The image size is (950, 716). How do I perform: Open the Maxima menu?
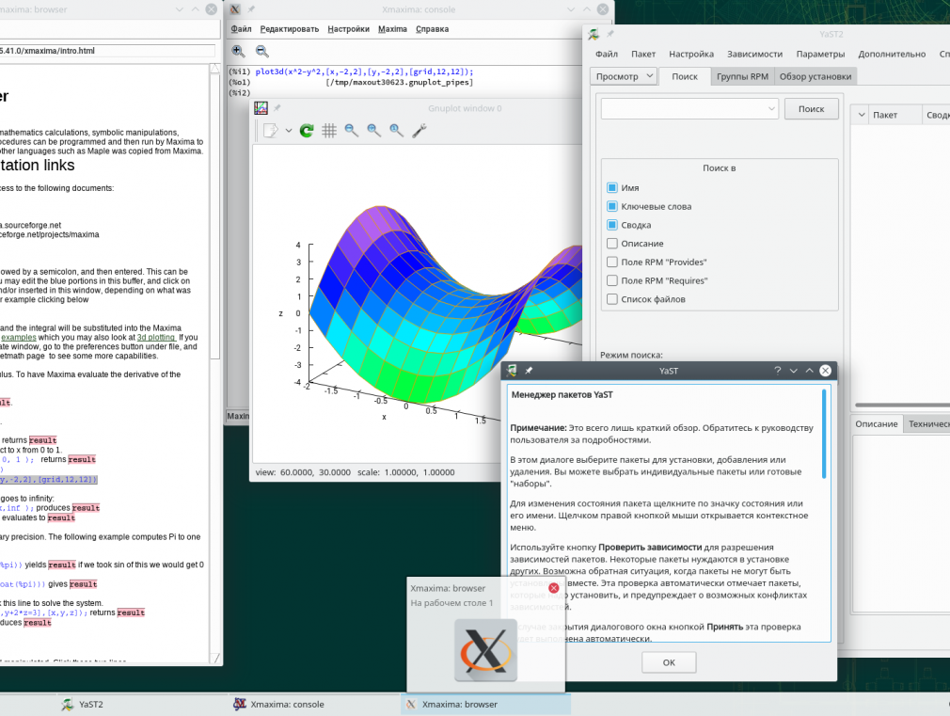click(392, 29)
